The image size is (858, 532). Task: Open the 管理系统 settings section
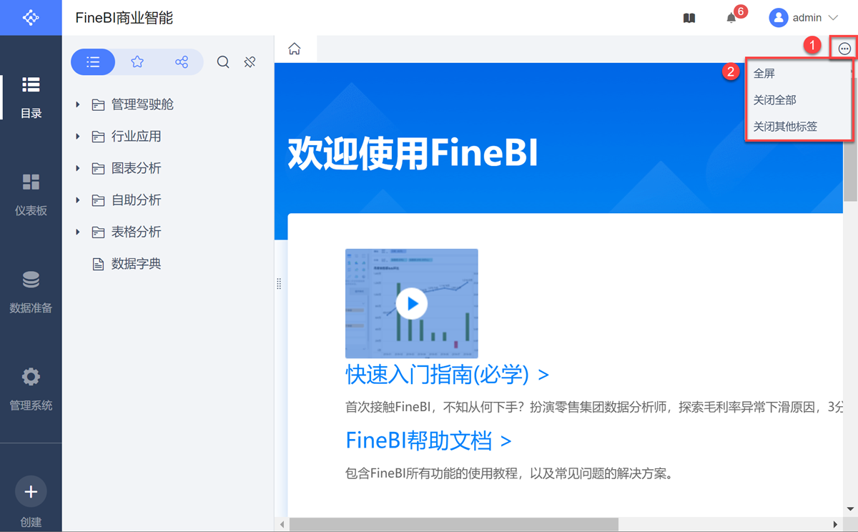pos(31,389)
